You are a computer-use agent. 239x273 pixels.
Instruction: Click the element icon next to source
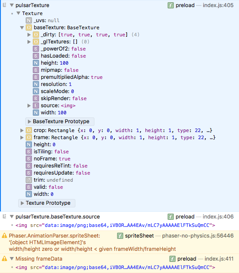coord(36,105)
